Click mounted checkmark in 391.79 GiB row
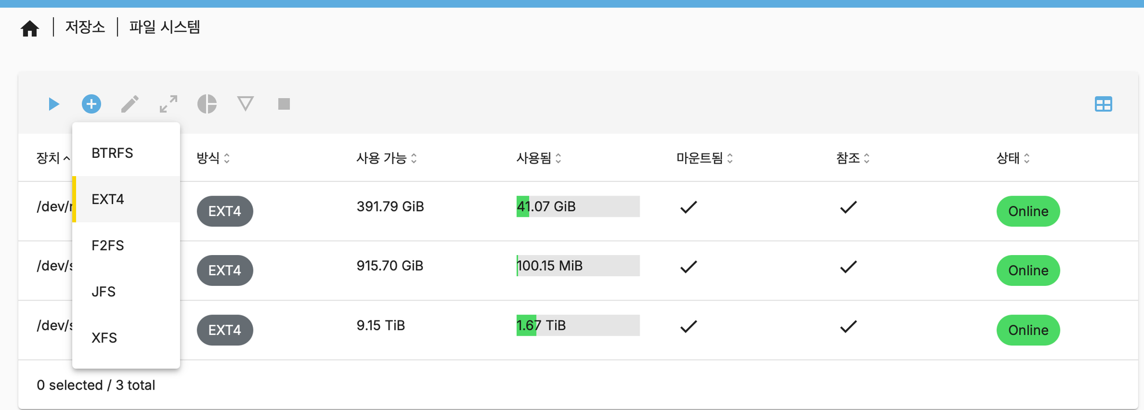The height and width of the screenshot is (410, 1144). [x=689, y=207]
